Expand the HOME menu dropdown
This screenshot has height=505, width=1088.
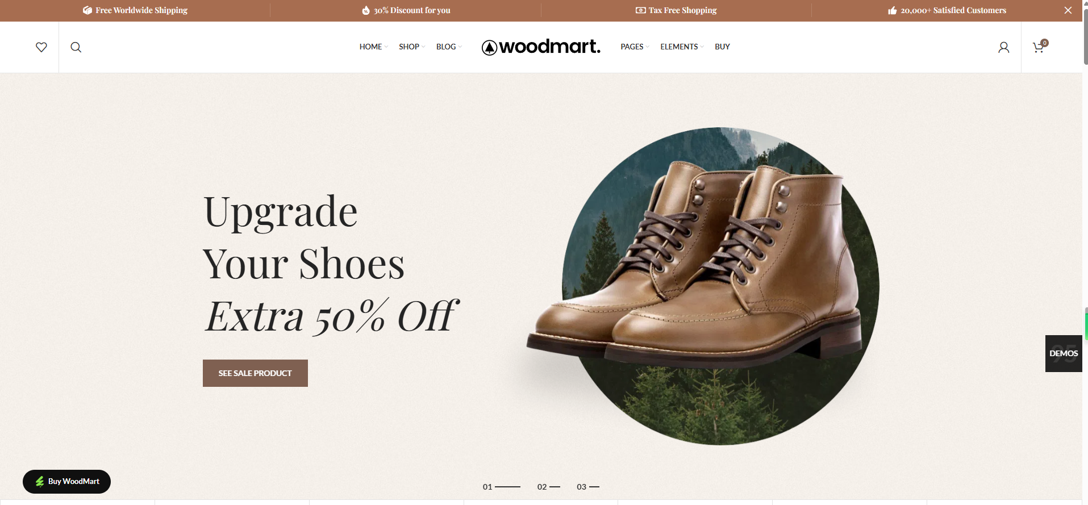coord(374,47)
